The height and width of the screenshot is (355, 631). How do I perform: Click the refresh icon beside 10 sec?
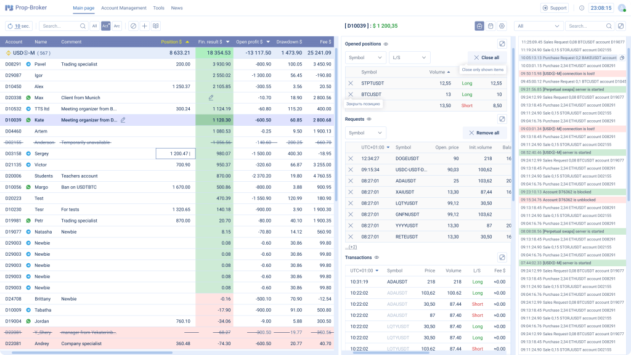pyautogui.click(x=10, y=26)
